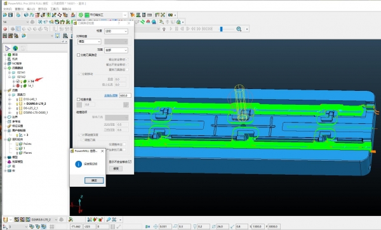Select toolpath 14_1 in the tree
Screen dimensions: 381x230
30,86
